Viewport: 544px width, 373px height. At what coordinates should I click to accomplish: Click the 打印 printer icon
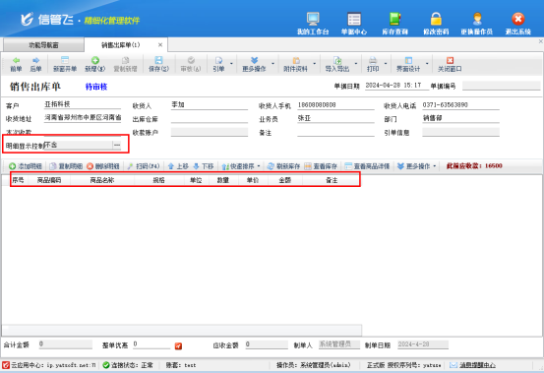(x=373, y=60)
